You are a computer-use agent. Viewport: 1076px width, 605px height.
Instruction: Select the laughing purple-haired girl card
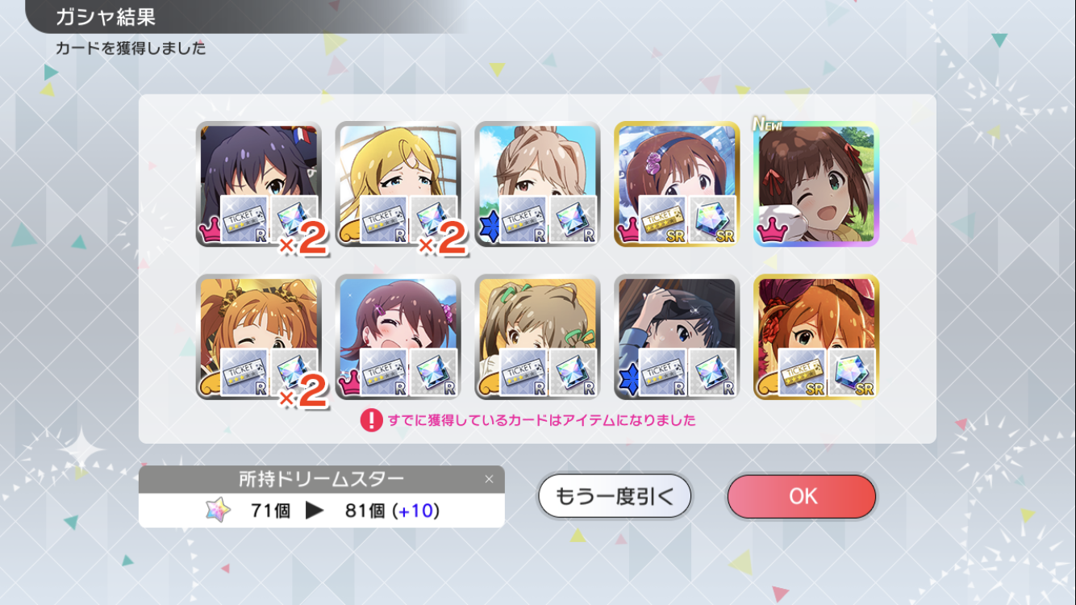[x=398, y=337]
